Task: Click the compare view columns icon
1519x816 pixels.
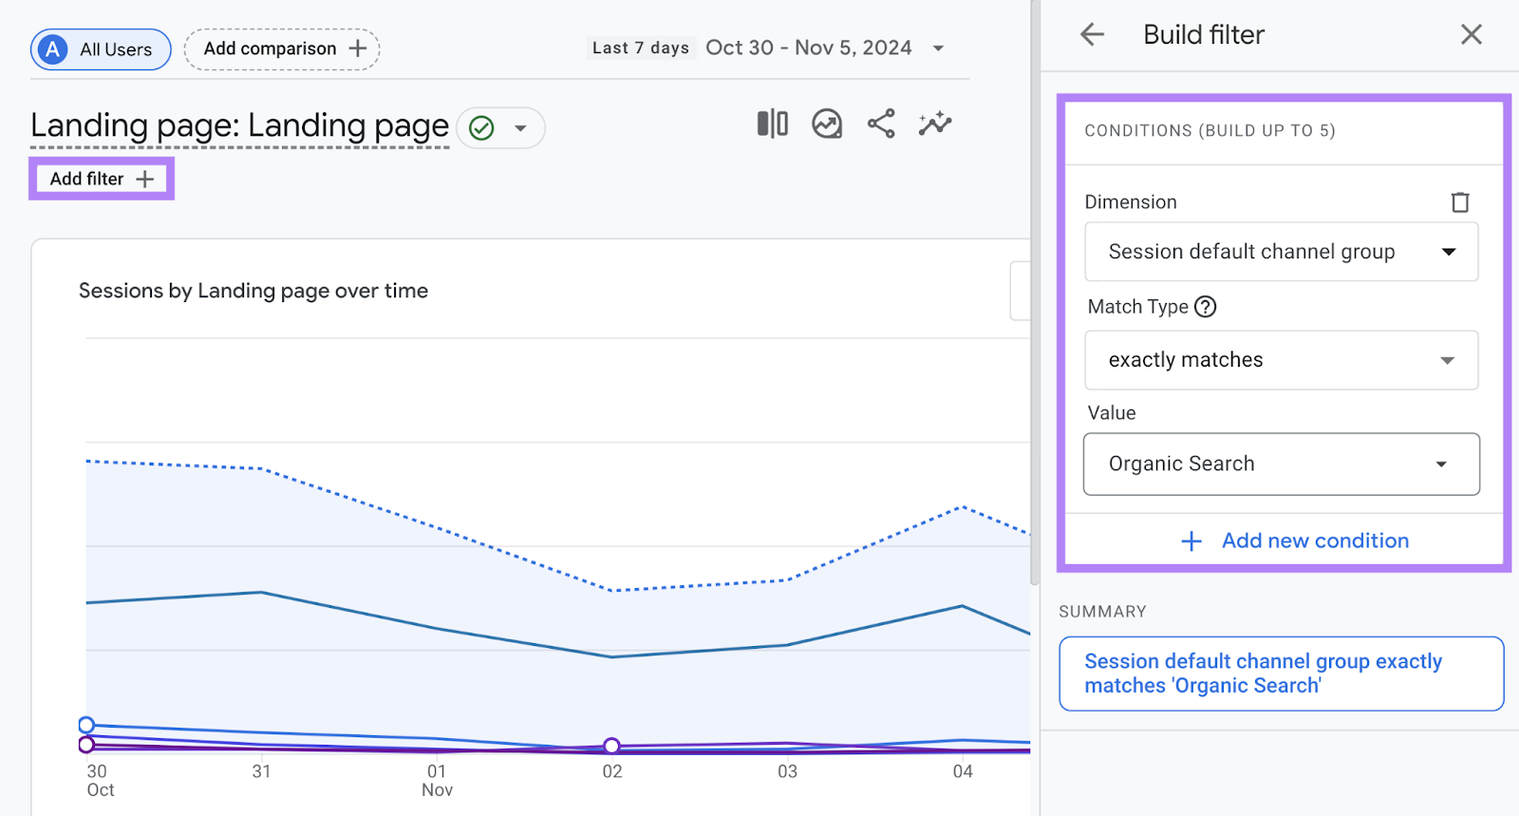Action: [x=772, y=124]
